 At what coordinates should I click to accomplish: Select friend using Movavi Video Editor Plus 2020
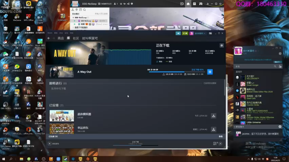click(x=258, y=91)
